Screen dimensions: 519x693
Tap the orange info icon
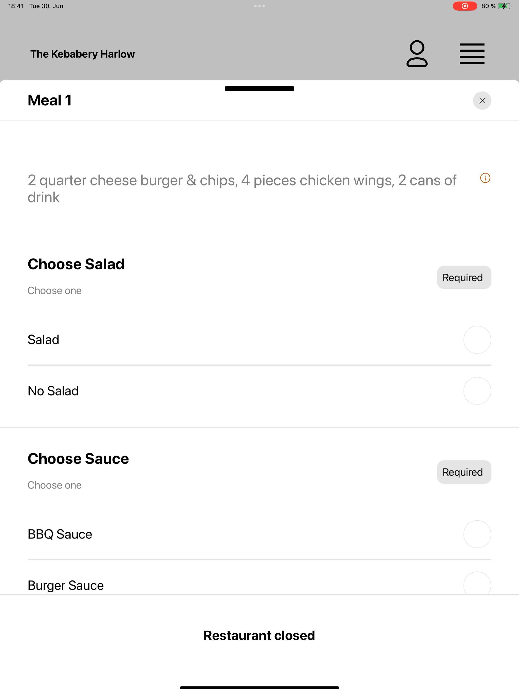[485, 178]
